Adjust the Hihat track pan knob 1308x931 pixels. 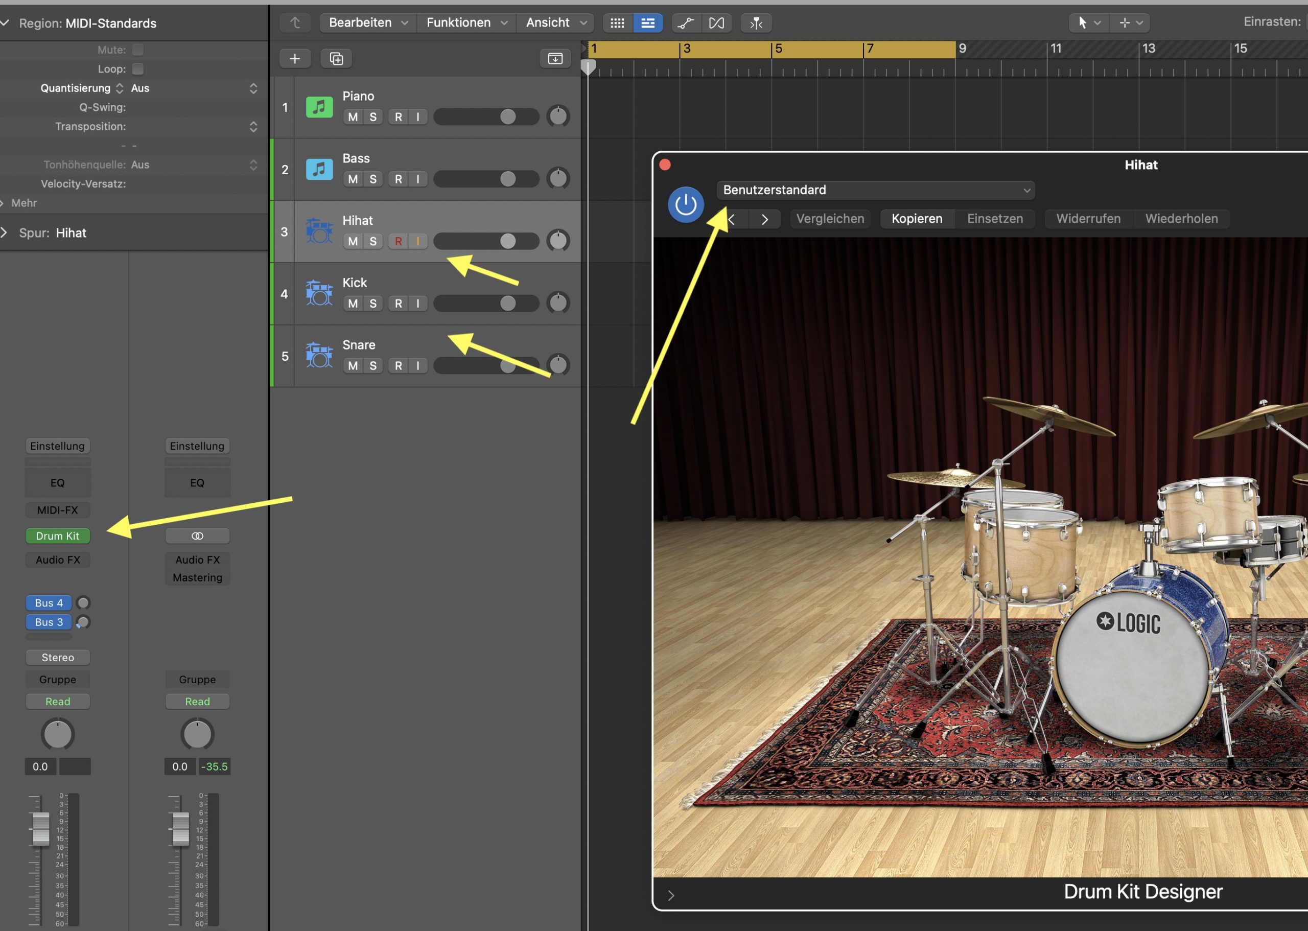pyautogui.click(x=558, y=241)
